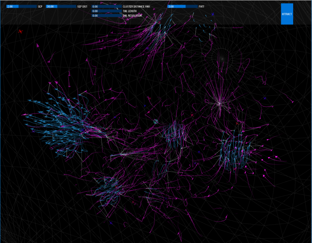The image size is (312, 243).
Task: Click the blue X marker right of FATT label
Action: 212,15
